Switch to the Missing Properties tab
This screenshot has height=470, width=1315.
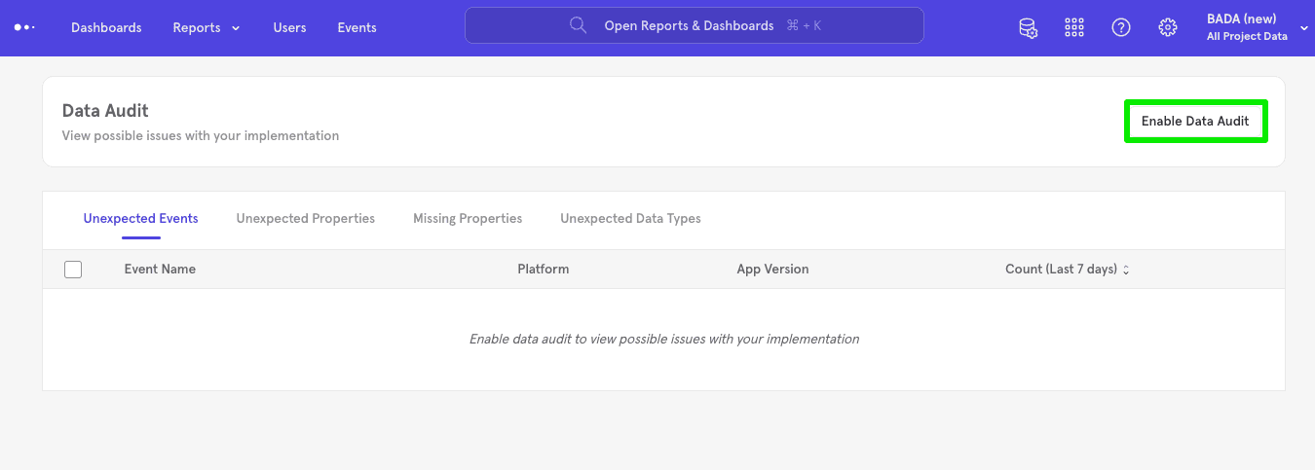point(468,219)
